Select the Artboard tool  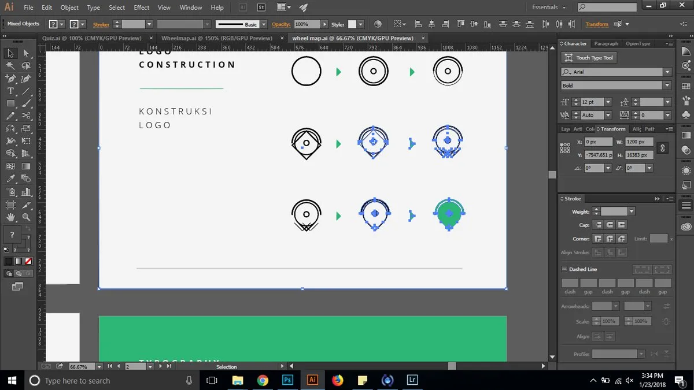pyautogui.click(x=10, y=205)
